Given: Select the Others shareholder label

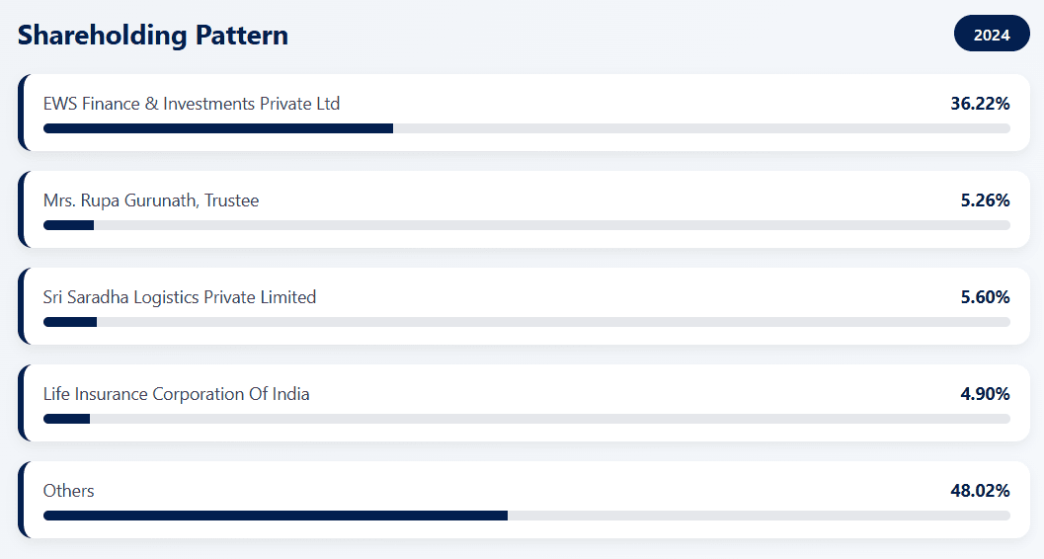Looking at the screenshot, I should click(x=69, y=491).
